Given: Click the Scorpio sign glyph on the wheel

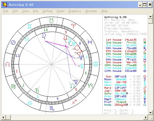Looking at the screenshot, I should (x=52, y=108).
